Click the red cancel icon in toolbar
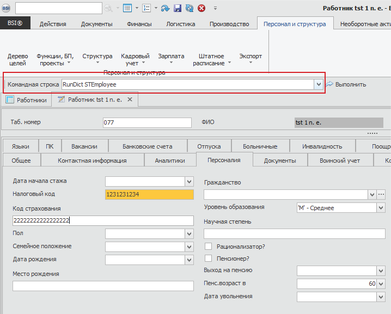Image resolution: width=391 pixels, height=314 pixels. [201, 8]
